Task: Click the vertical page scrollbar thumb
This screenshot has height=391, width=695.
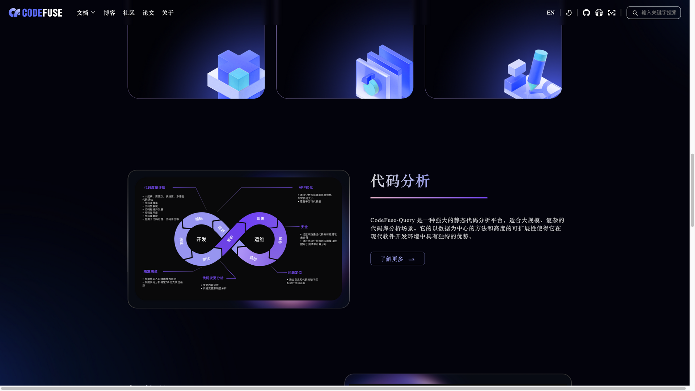Action: (x=692, y=190)
